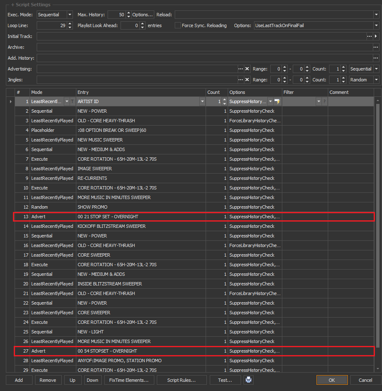The height and width of the screenshot is (391, 382).
Task: Move the row Down
Action: (x=93, y=380)
